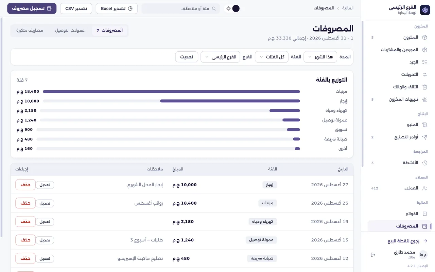435x272 pixels.
Task: Open العملاء via its people icon
Action: coord(424,188)
